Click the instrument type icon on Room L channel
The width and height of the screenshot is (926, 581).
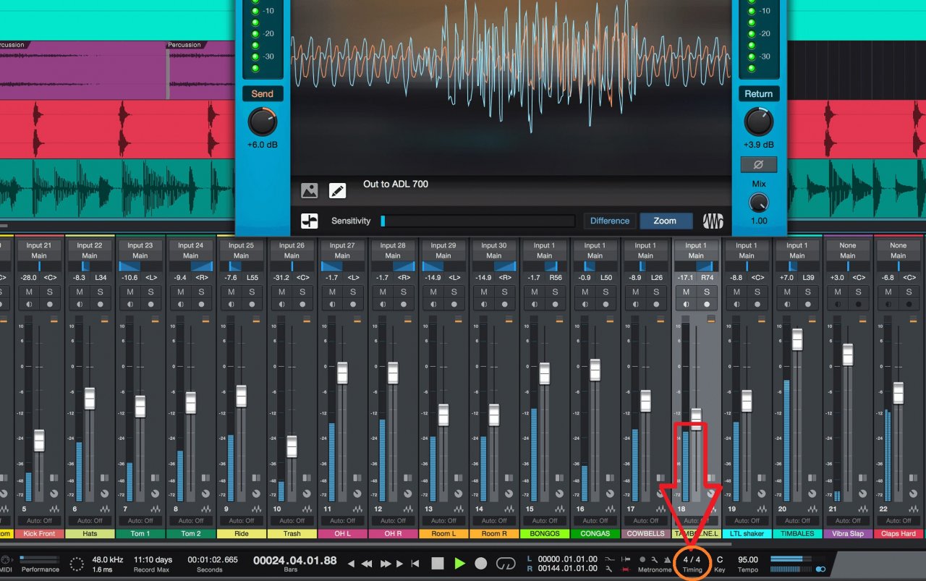pos(459,509)
